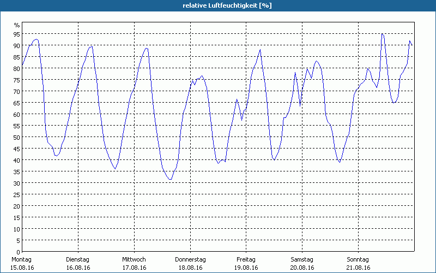Image resolution: width=436 pixels, height=273 pixels.
Task: Click the chart title "relative Luftfeuchtigkeit [%]"
Action: click(x=227, y=5)
